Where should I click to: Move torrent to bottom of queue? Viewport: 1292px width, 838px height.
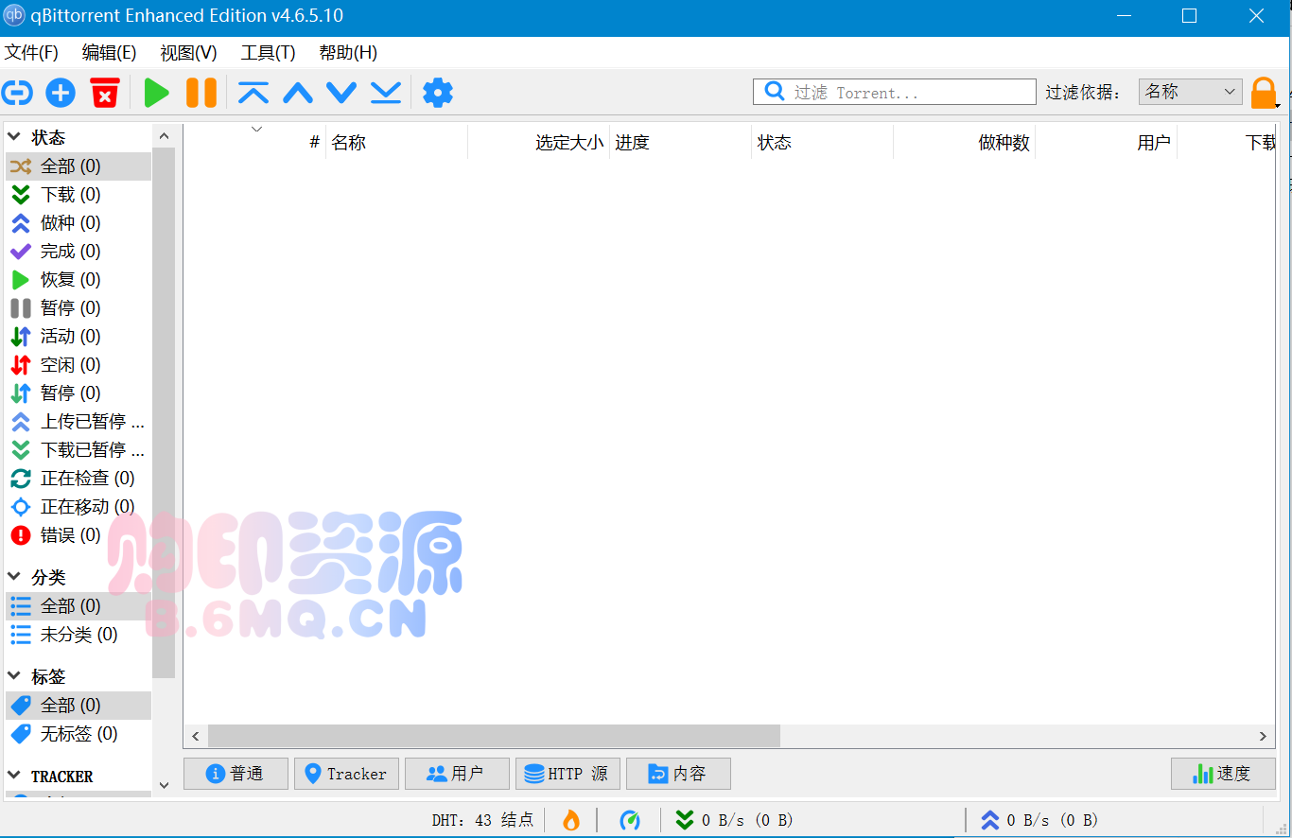click(386, 93)
